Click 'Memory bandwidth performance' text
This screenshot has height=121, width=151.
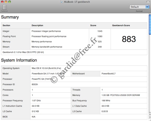pyautogui.click(x=47, y=47)
